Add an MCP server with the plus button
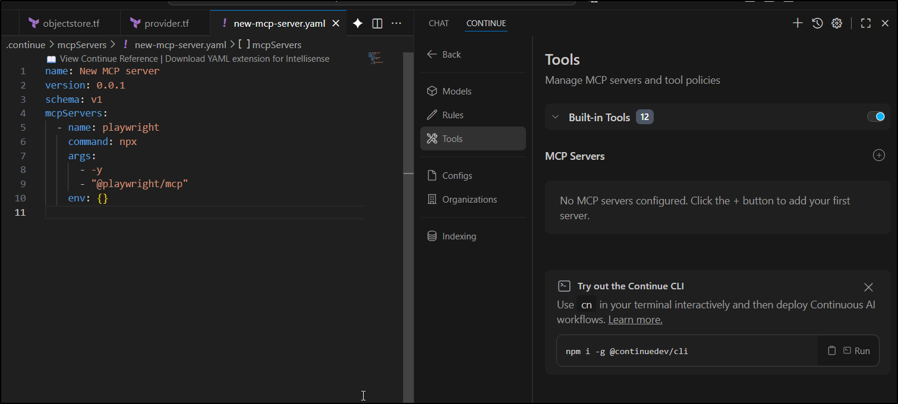Image resolution: width=898 pixels, height=404 pixels. pyautogui.click(x=878, y=155)
